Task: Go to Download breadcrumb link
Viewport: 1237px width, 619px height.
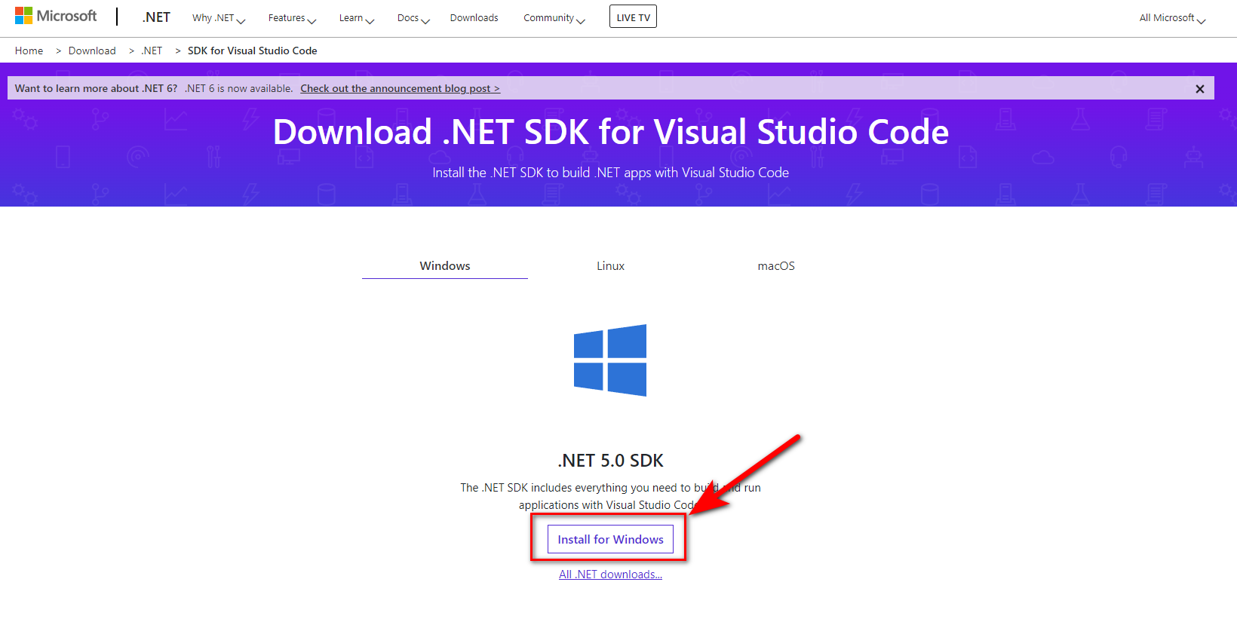Action: click(x=92, y=51)
